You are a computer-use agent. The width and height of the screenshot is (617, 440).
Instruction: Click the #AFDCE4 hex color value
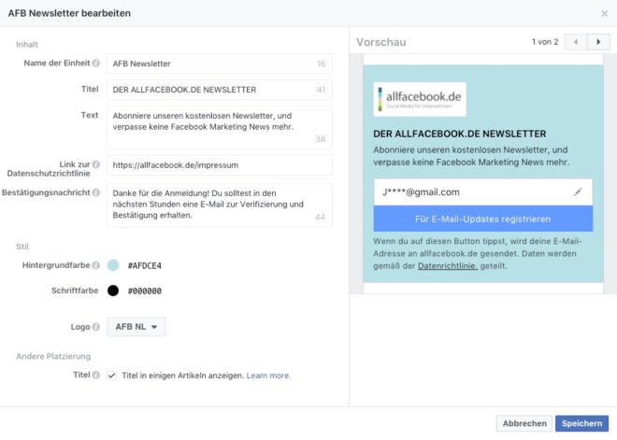pos(144,266)
